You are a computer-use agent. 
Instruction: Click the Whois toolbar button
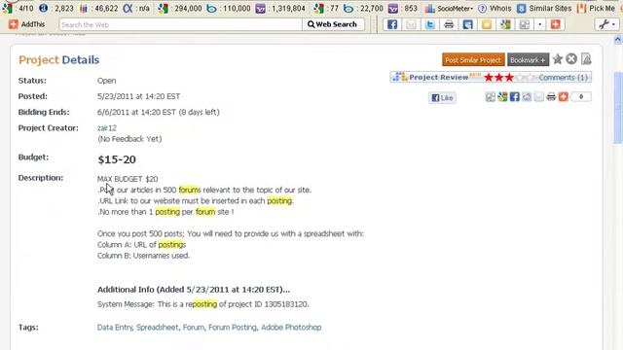495,9
